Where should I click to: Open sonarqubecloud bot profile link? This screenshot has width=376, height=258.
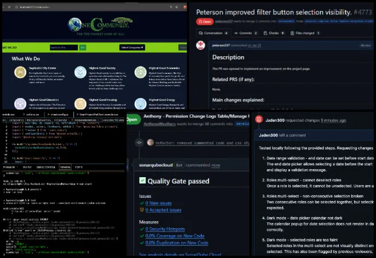pos(156,165)
